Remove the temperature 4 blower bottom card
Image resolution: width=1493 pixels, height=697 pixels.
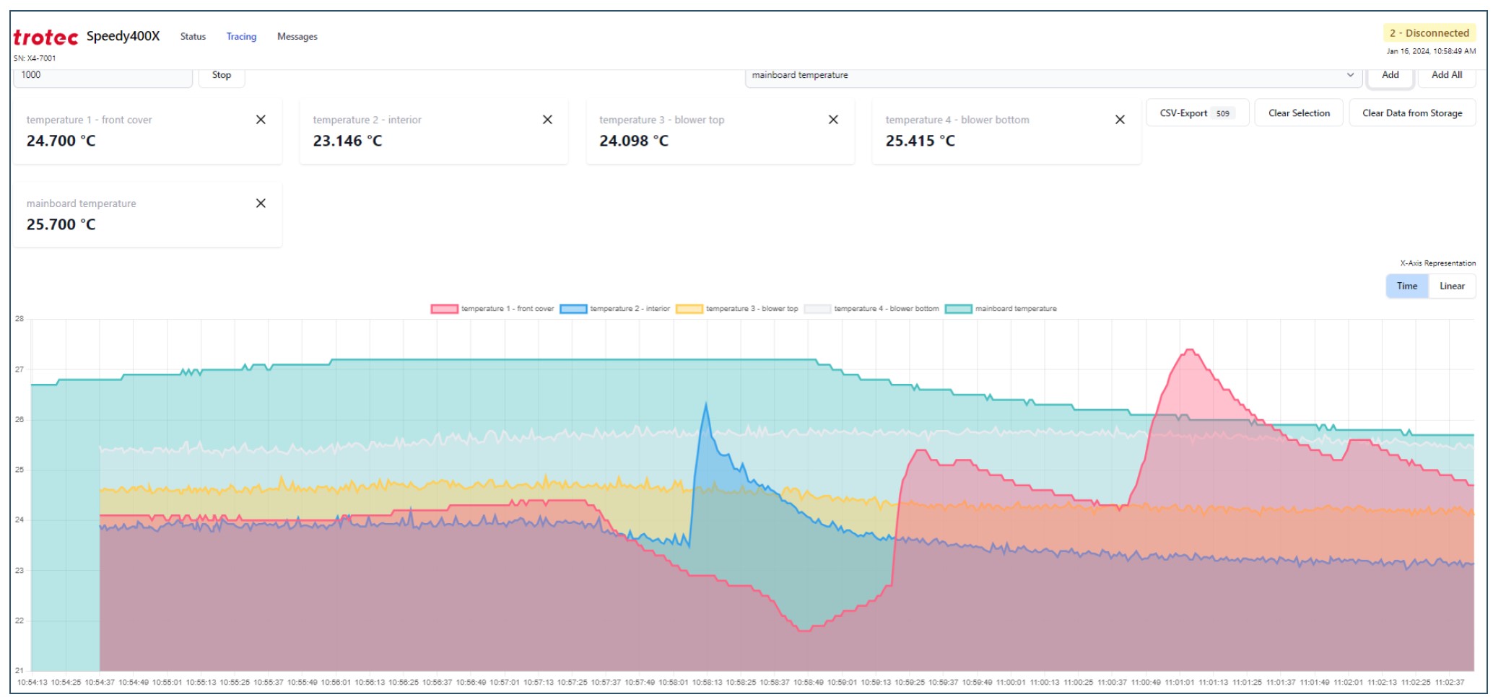pyautogui.click(x=1120, y=120)
